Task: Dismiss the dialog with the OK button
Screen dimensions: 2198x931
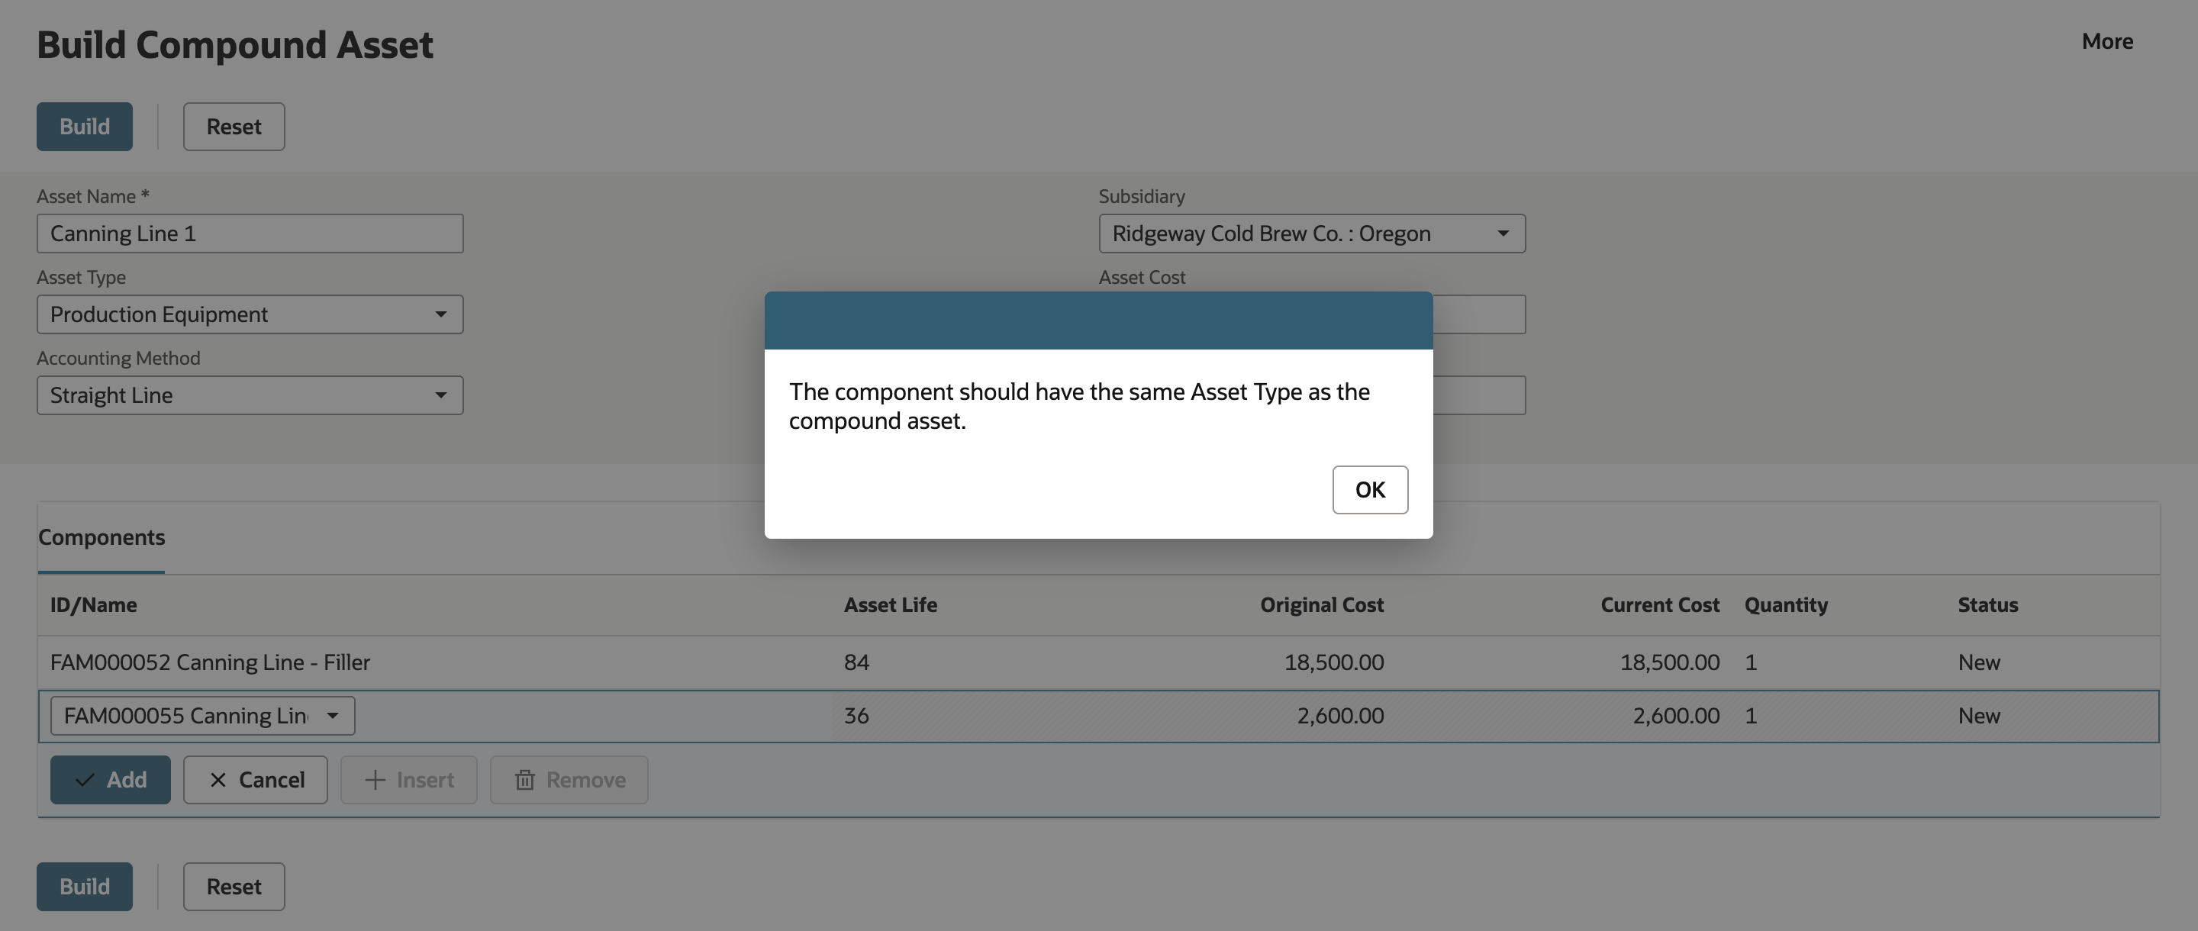Action: [1369, 489]
